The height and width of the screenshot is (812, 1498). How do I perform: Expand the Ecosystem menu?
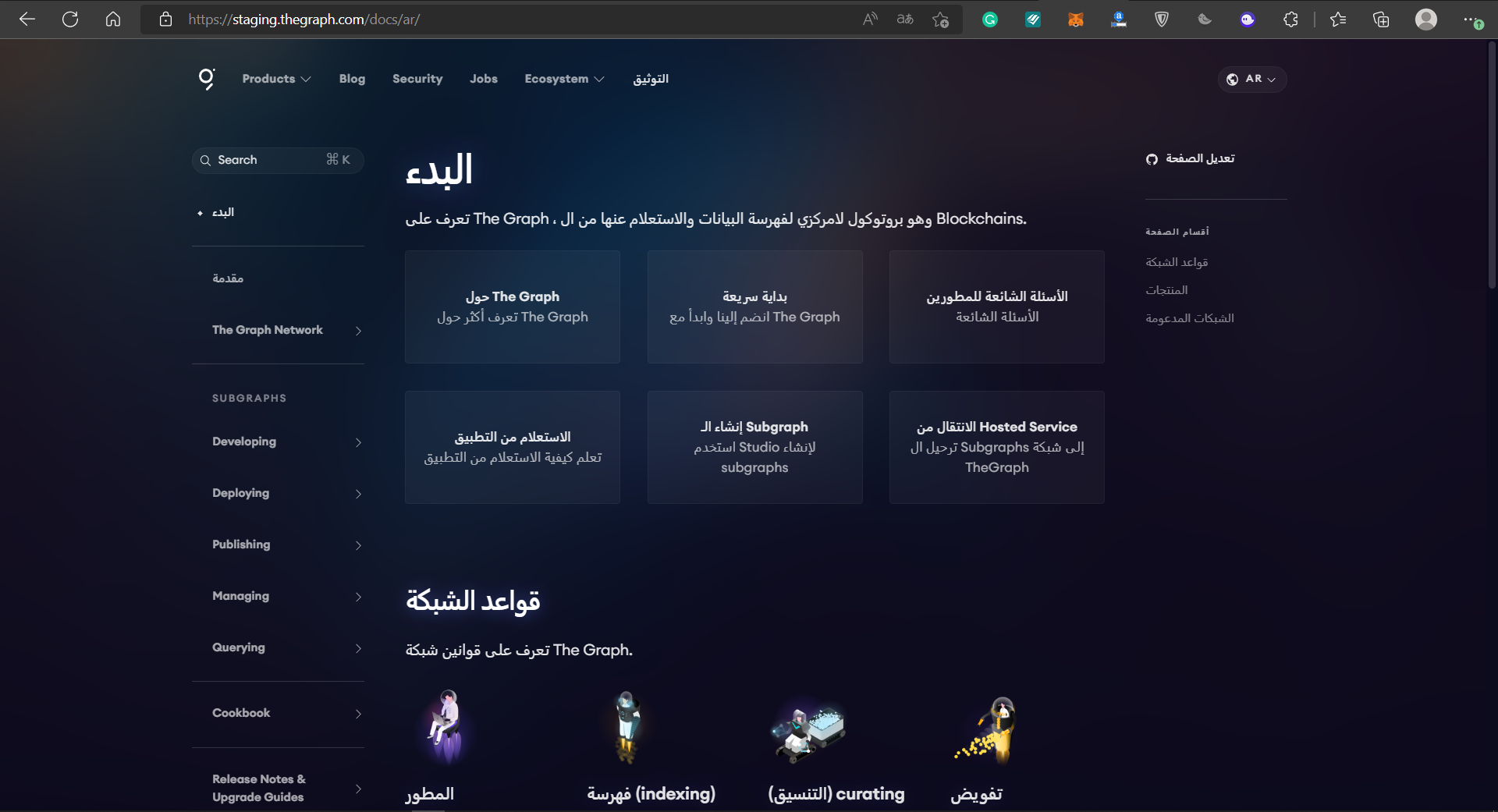(x=564, y=79)
